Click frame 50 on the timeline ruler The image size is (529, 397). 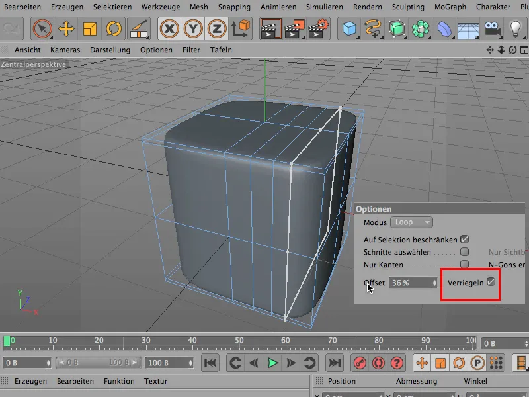tap(239, 340)
